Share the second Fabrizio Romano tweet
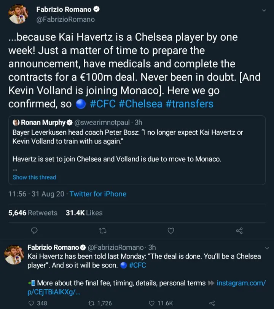Screen dimensions: 274x309 pos(212,303)
